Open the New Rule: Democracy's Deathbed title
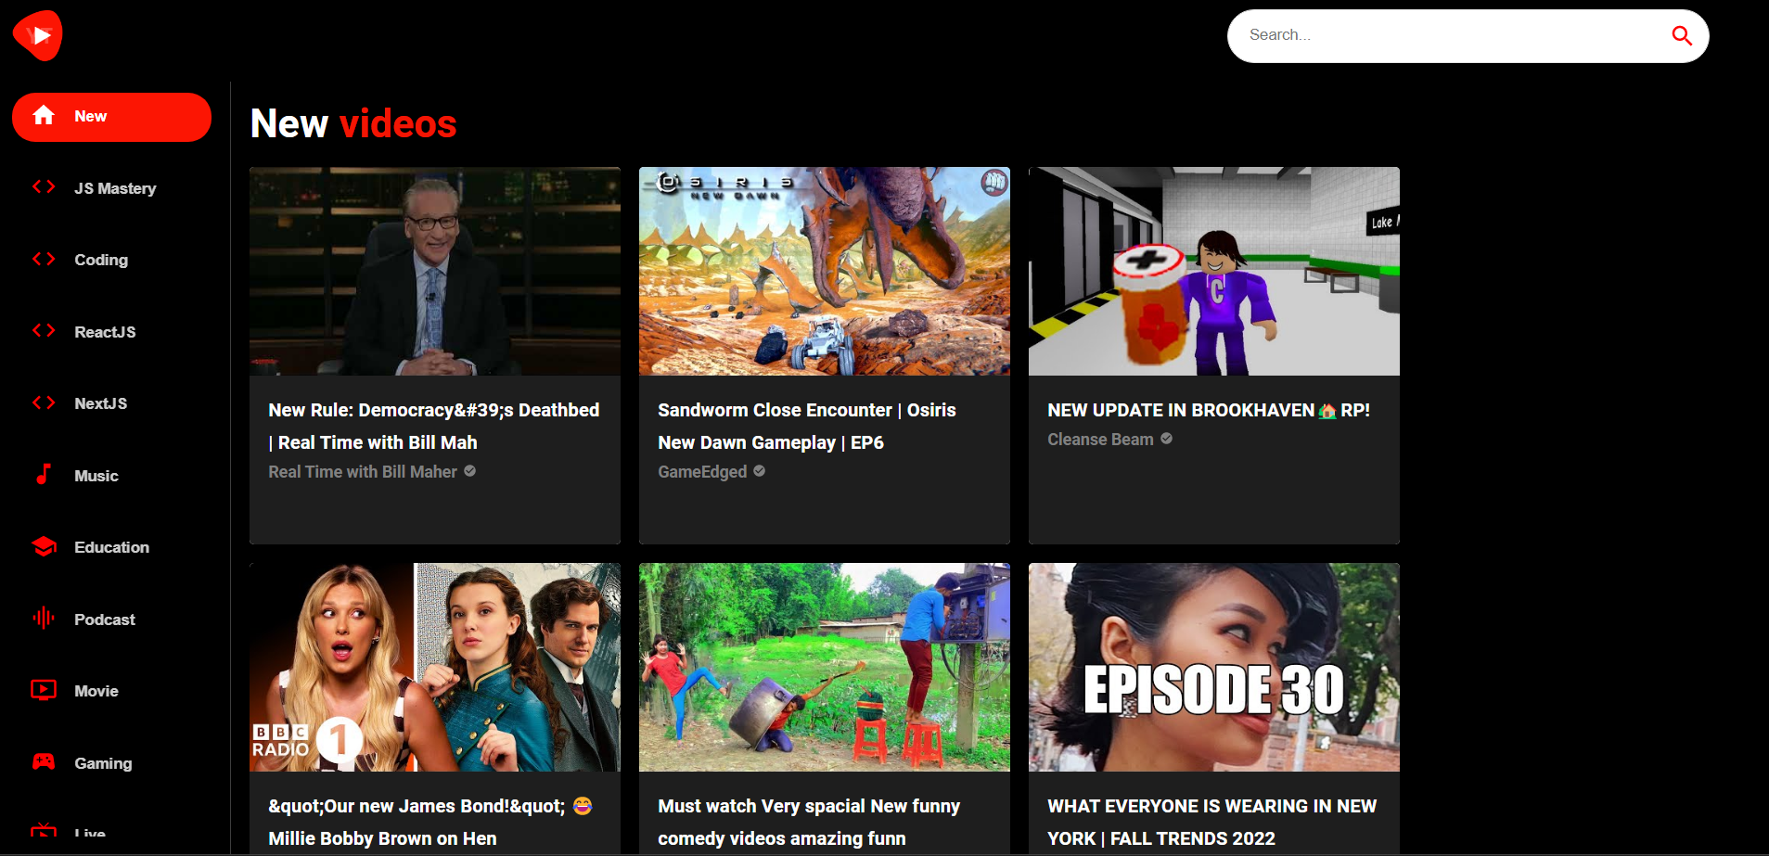This screenshot has height=856, width=1769. pos(434,426)
